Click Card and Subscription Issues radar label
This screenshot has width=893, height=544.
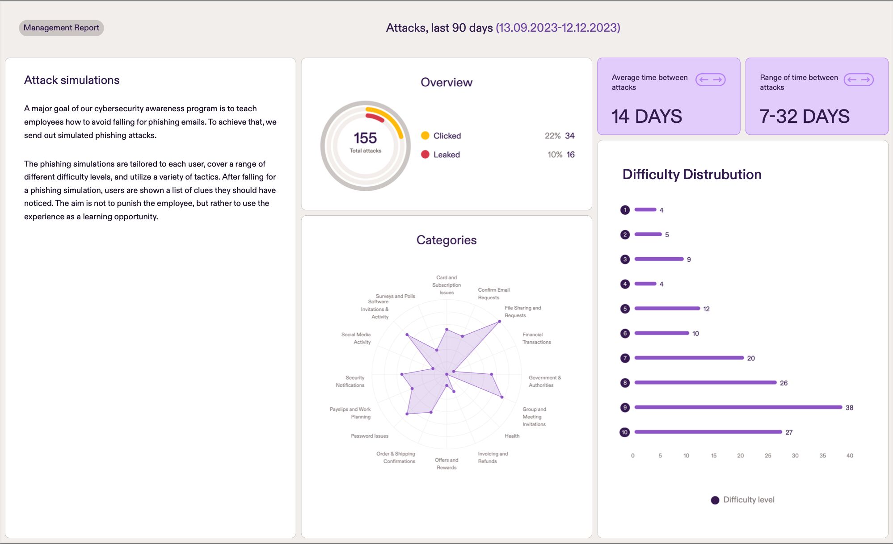coord(446,285)
